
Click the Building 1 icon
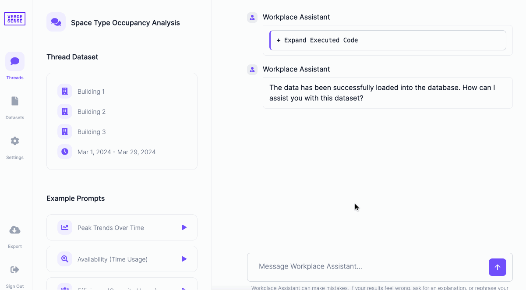tap(65, 91)
